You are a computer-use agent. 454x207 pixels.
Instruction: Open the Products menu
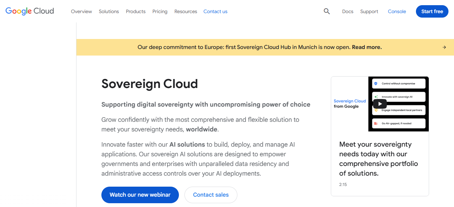point(135,11)
